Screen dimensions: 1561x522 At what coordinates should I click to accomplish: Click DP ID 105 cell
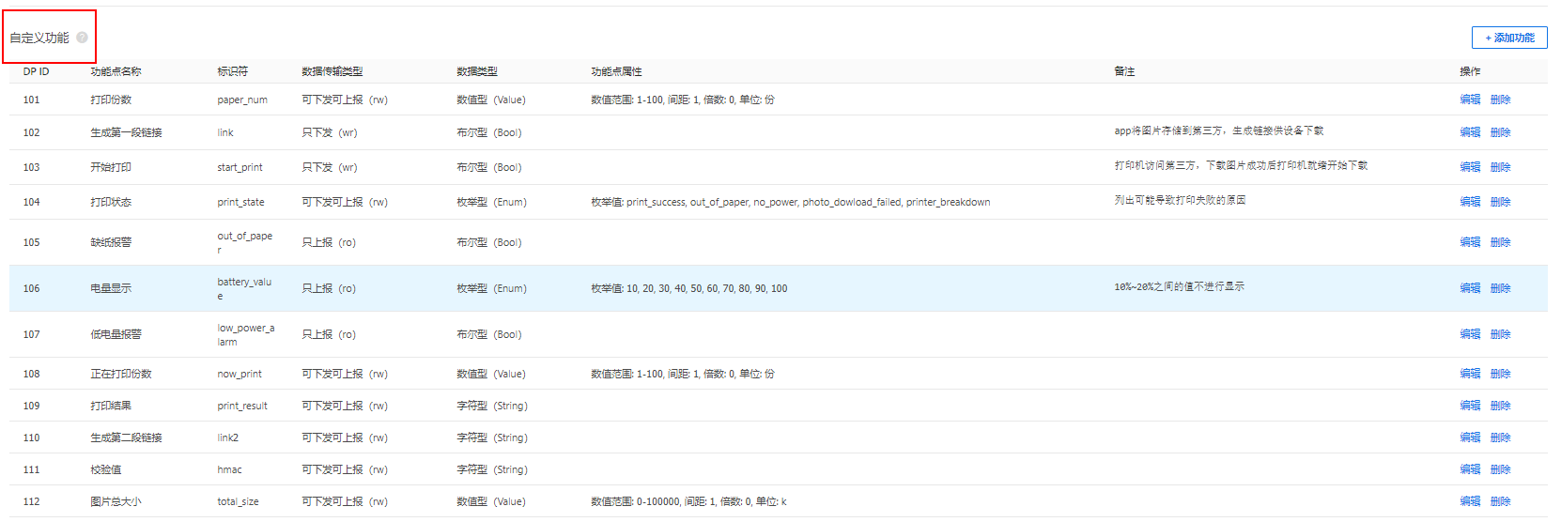(31, 242)
